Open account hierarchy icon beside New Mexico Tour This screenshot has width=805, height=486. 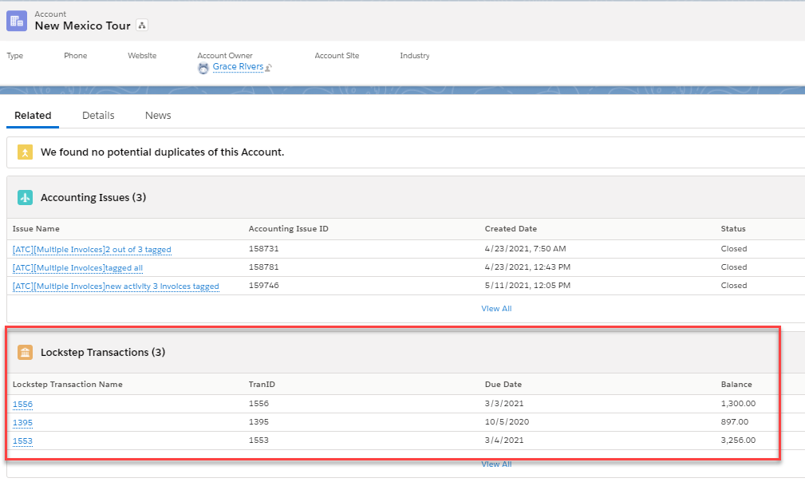click(x=142, y=26)
